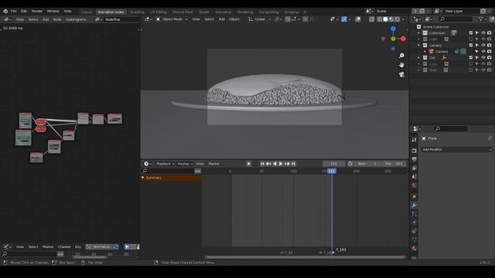Open the Help menu

click(x=67, y=11)
